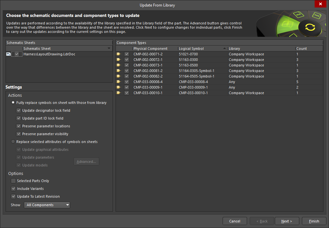
Task: Toggle Update designator lock field checkbox
Action: (19, 110)
